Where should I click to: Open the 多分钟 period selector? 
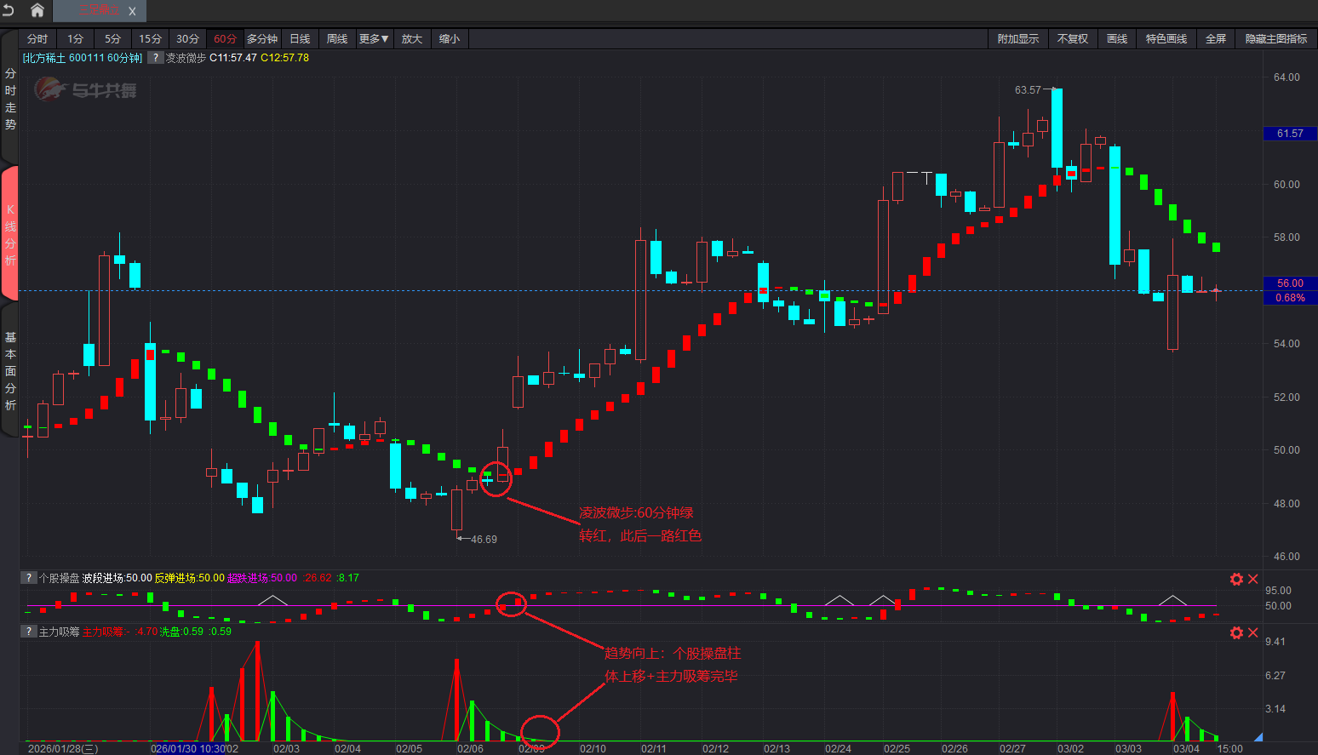262,39
